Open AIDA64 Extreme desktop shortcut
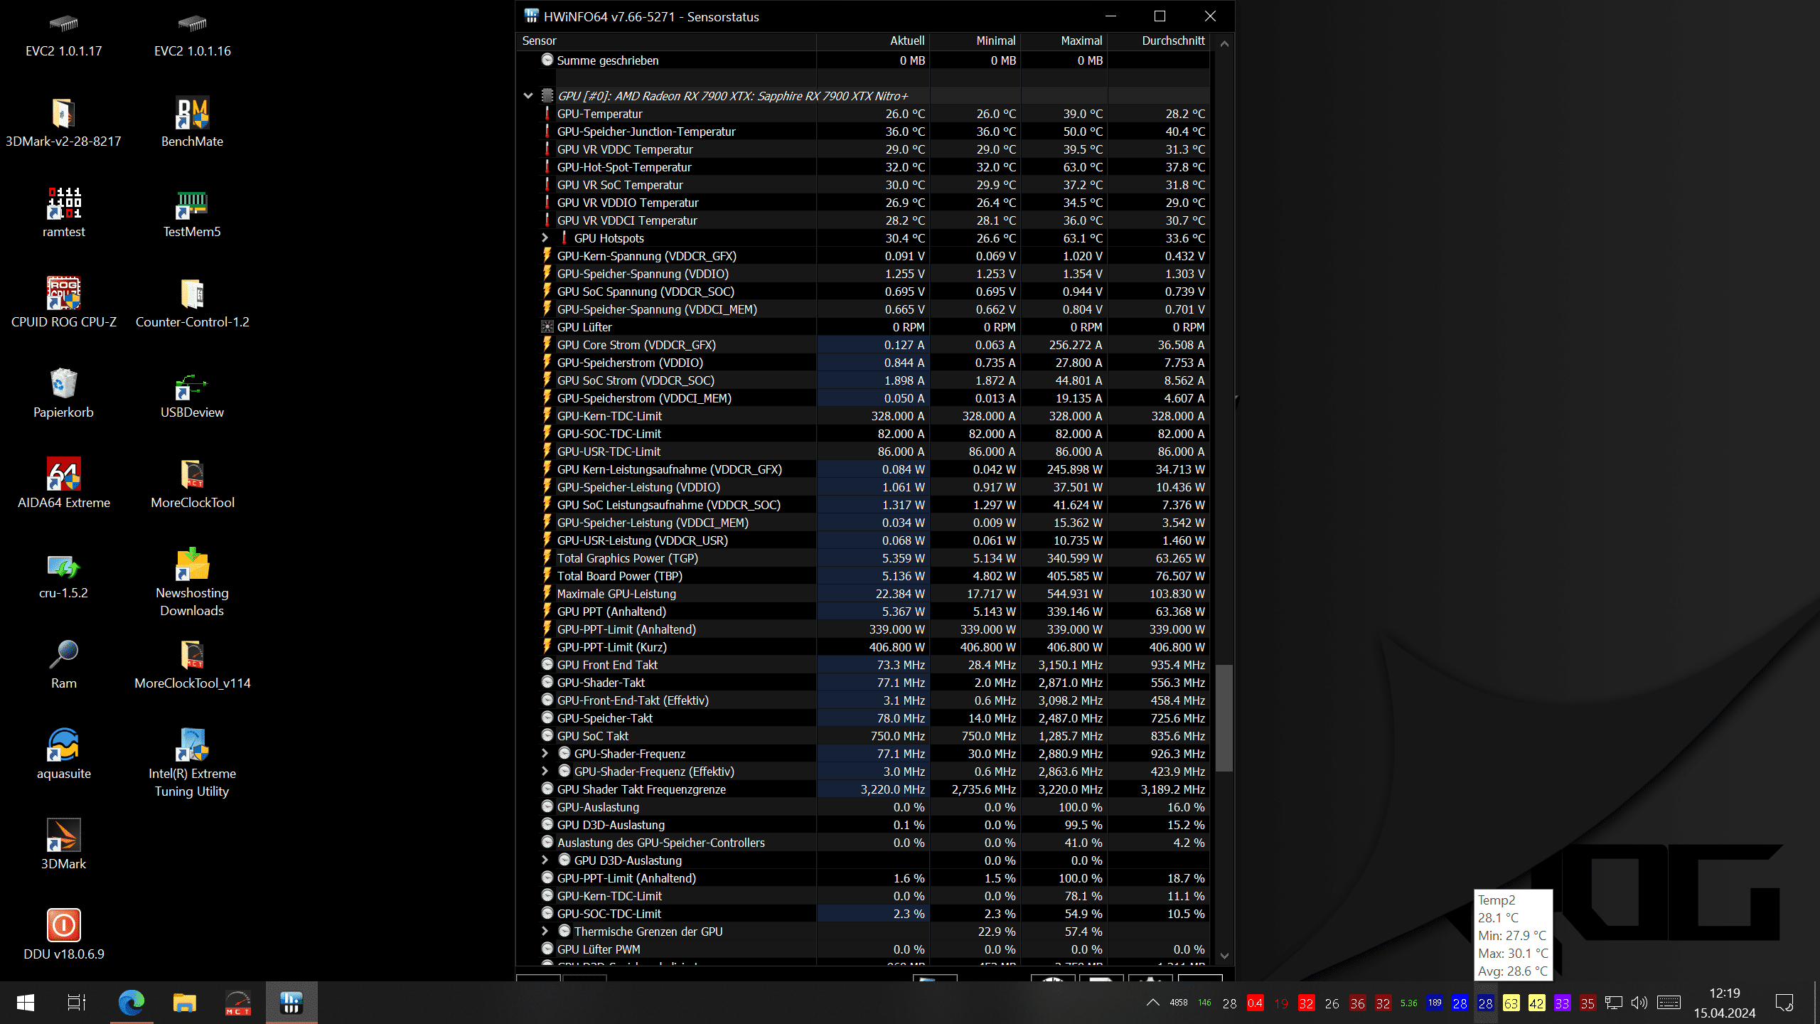This screenshot has width=1820, height=1024. coord(63,475)
